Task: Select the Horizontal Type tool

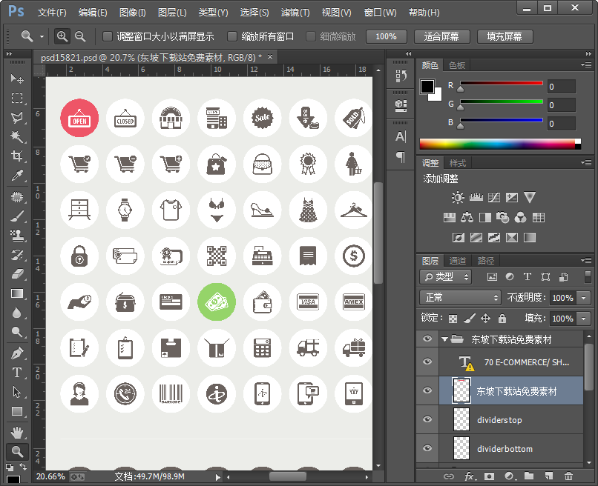Action: [x=16, y=372]
